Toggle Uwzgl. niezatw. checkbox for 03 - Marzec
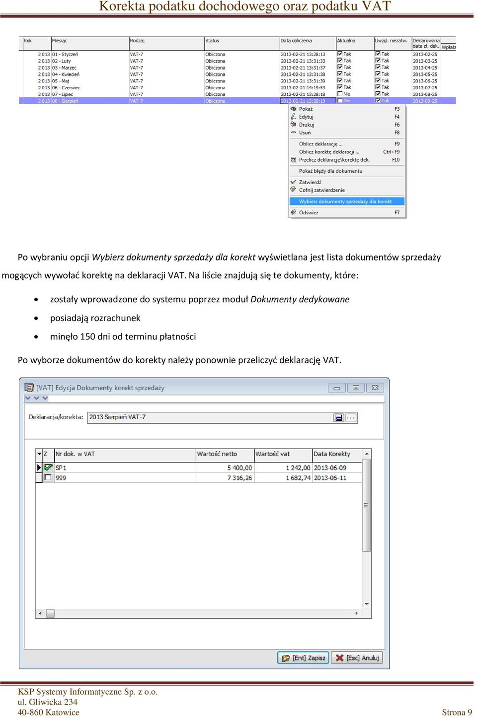The height and width of the screenshot is (718, 477). tap(378, 67)
